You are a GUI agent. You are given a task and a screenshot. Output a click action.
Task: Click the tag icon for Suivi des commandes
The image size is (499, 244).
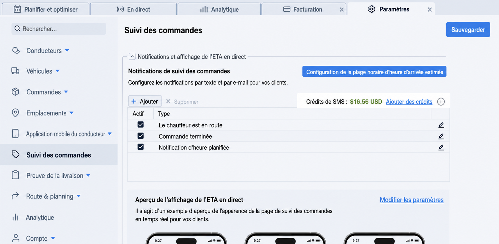[x=15, y=155]
